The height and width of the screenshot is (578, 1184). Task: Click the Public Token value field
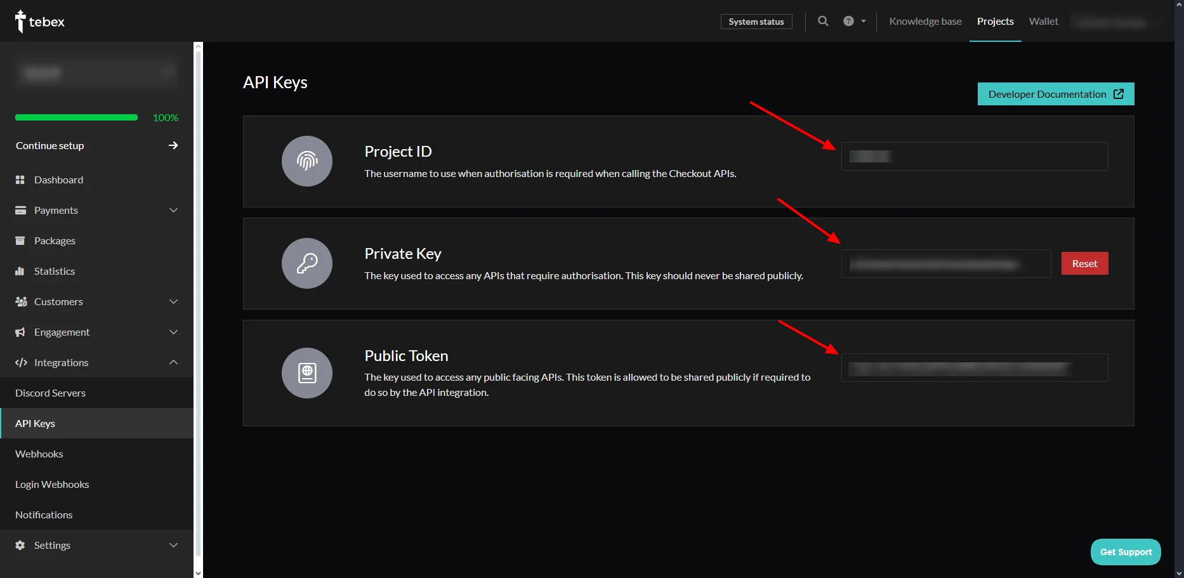(x=975, y=368)
